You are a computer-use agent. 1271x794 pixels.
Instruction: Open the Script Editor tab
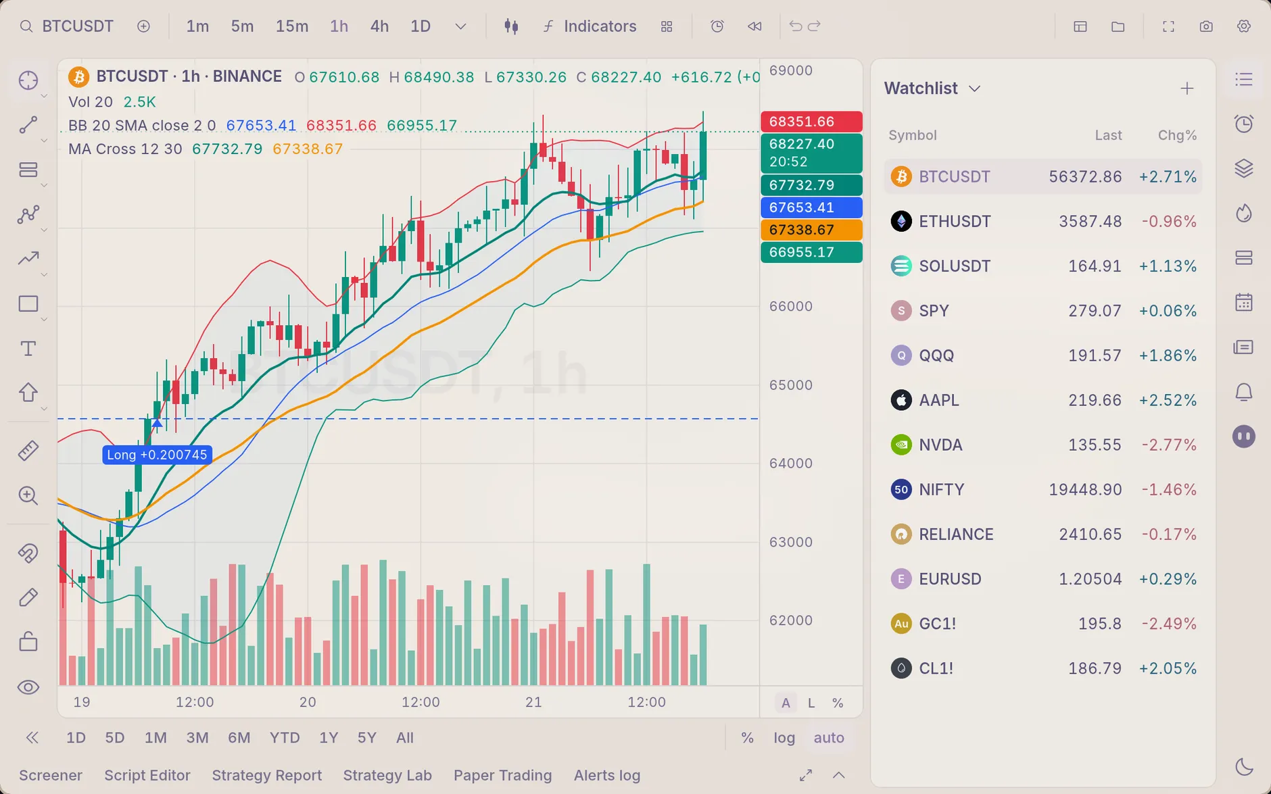coord(147,775)
